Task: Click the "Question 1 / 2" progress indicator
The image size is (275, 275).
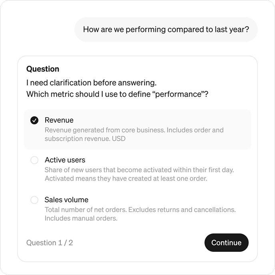Action: (x=50, y=243)
